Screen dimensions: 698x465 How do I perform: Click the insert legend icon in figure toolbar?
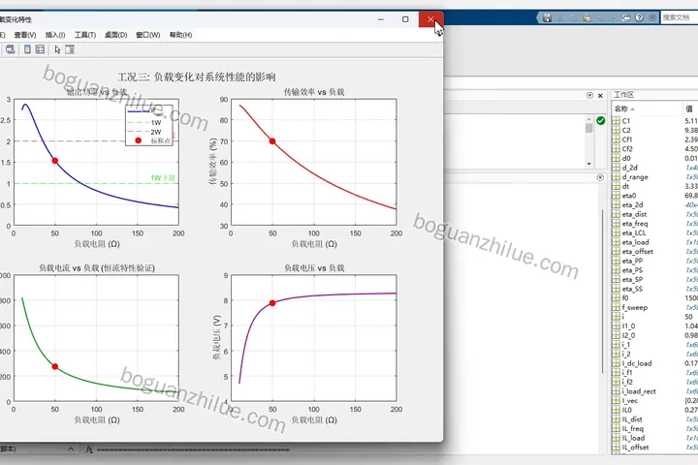[x=40, y=49]
